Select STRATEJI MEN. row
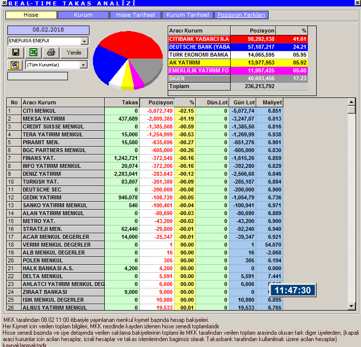Viewport: 361px width, 347px height. coord(145,229)
